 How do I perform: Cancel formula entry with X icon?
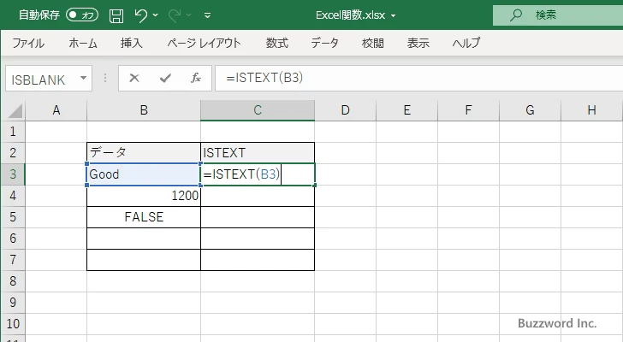[x=134, y=78]
